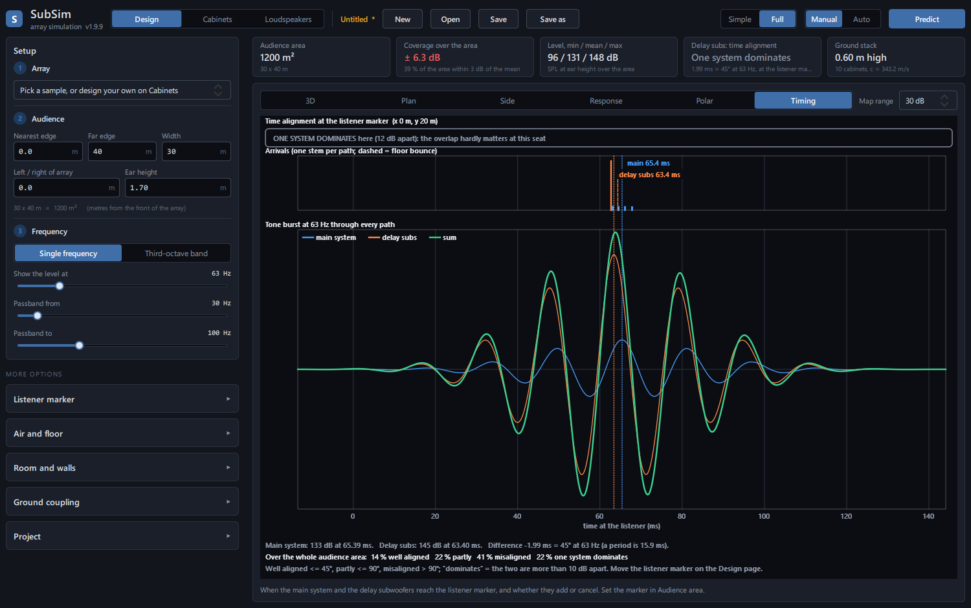
Task: Click the Ear height input field
Action: 178,188
